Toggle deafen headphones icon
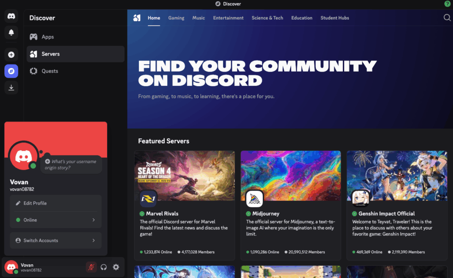This screenshot has width=453, height=278. (x=104, y=267)
